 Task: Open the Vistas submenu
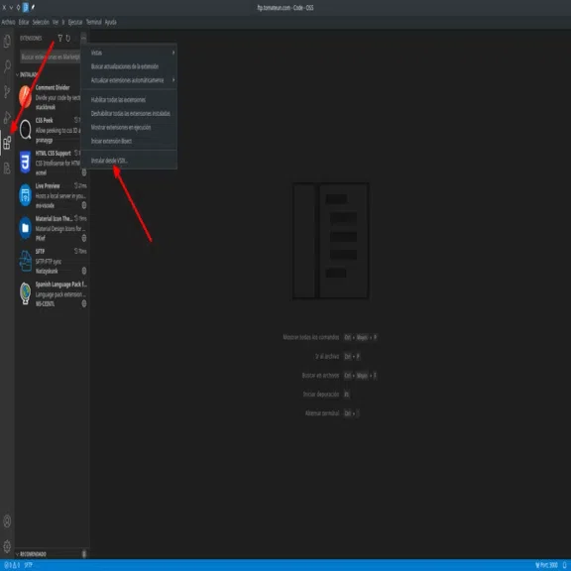129,53
